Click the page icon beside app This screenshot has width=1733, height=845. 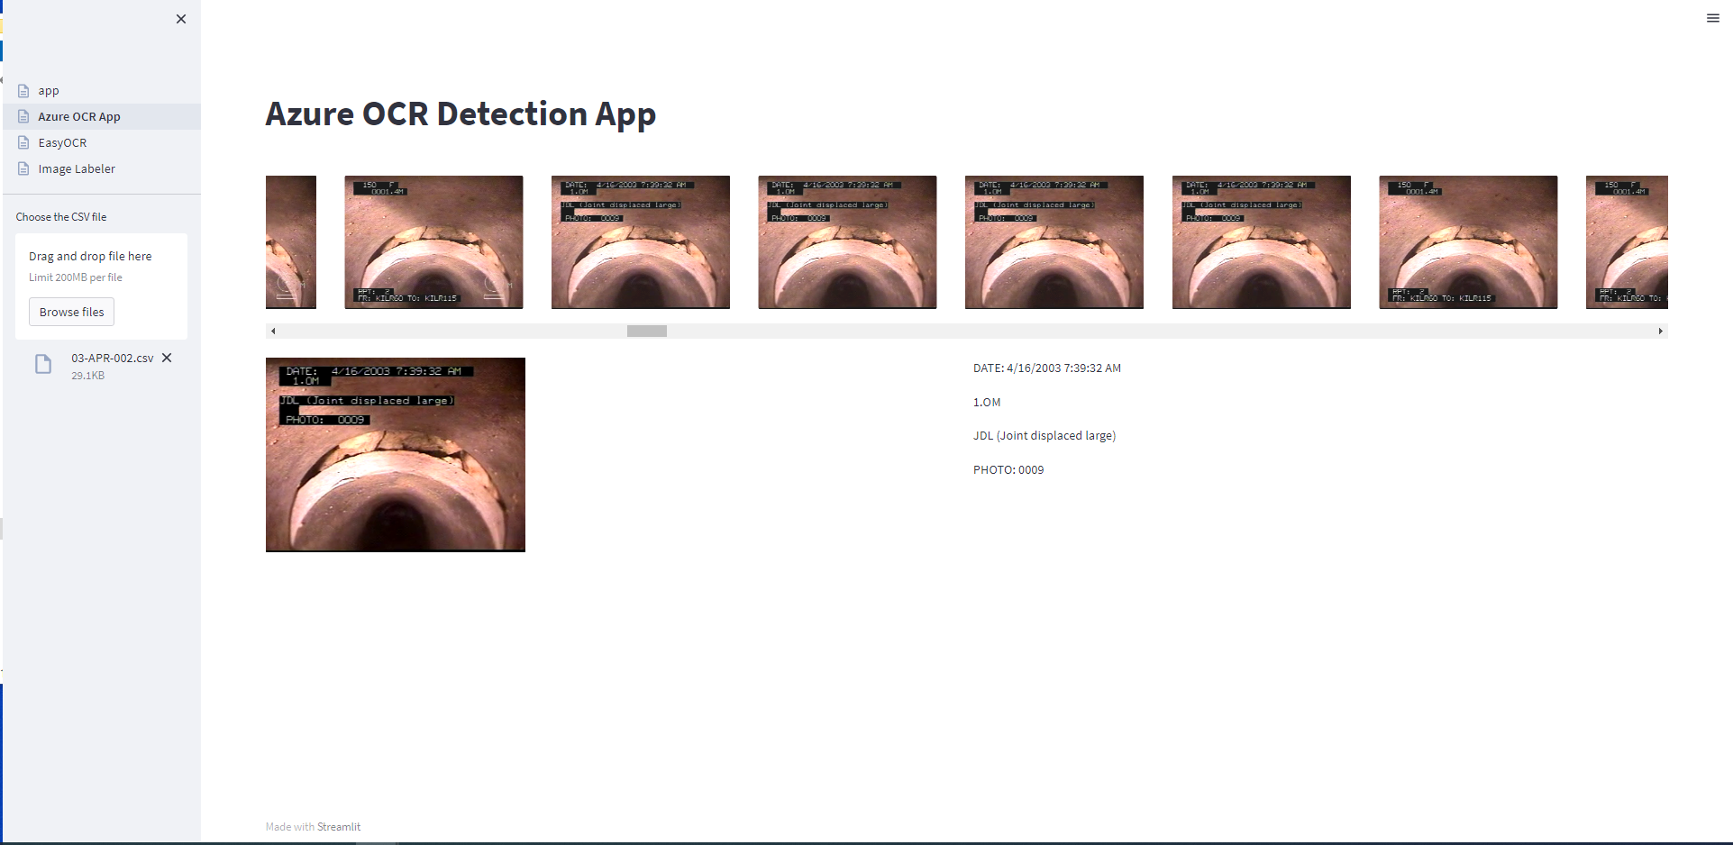23,91
